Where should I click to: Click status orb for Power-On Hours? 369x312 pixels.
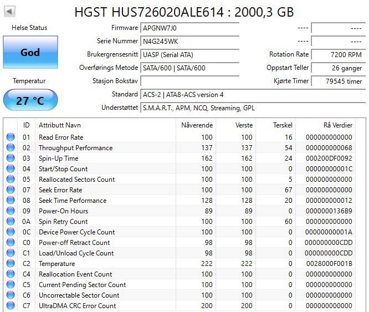click(11, 211)
